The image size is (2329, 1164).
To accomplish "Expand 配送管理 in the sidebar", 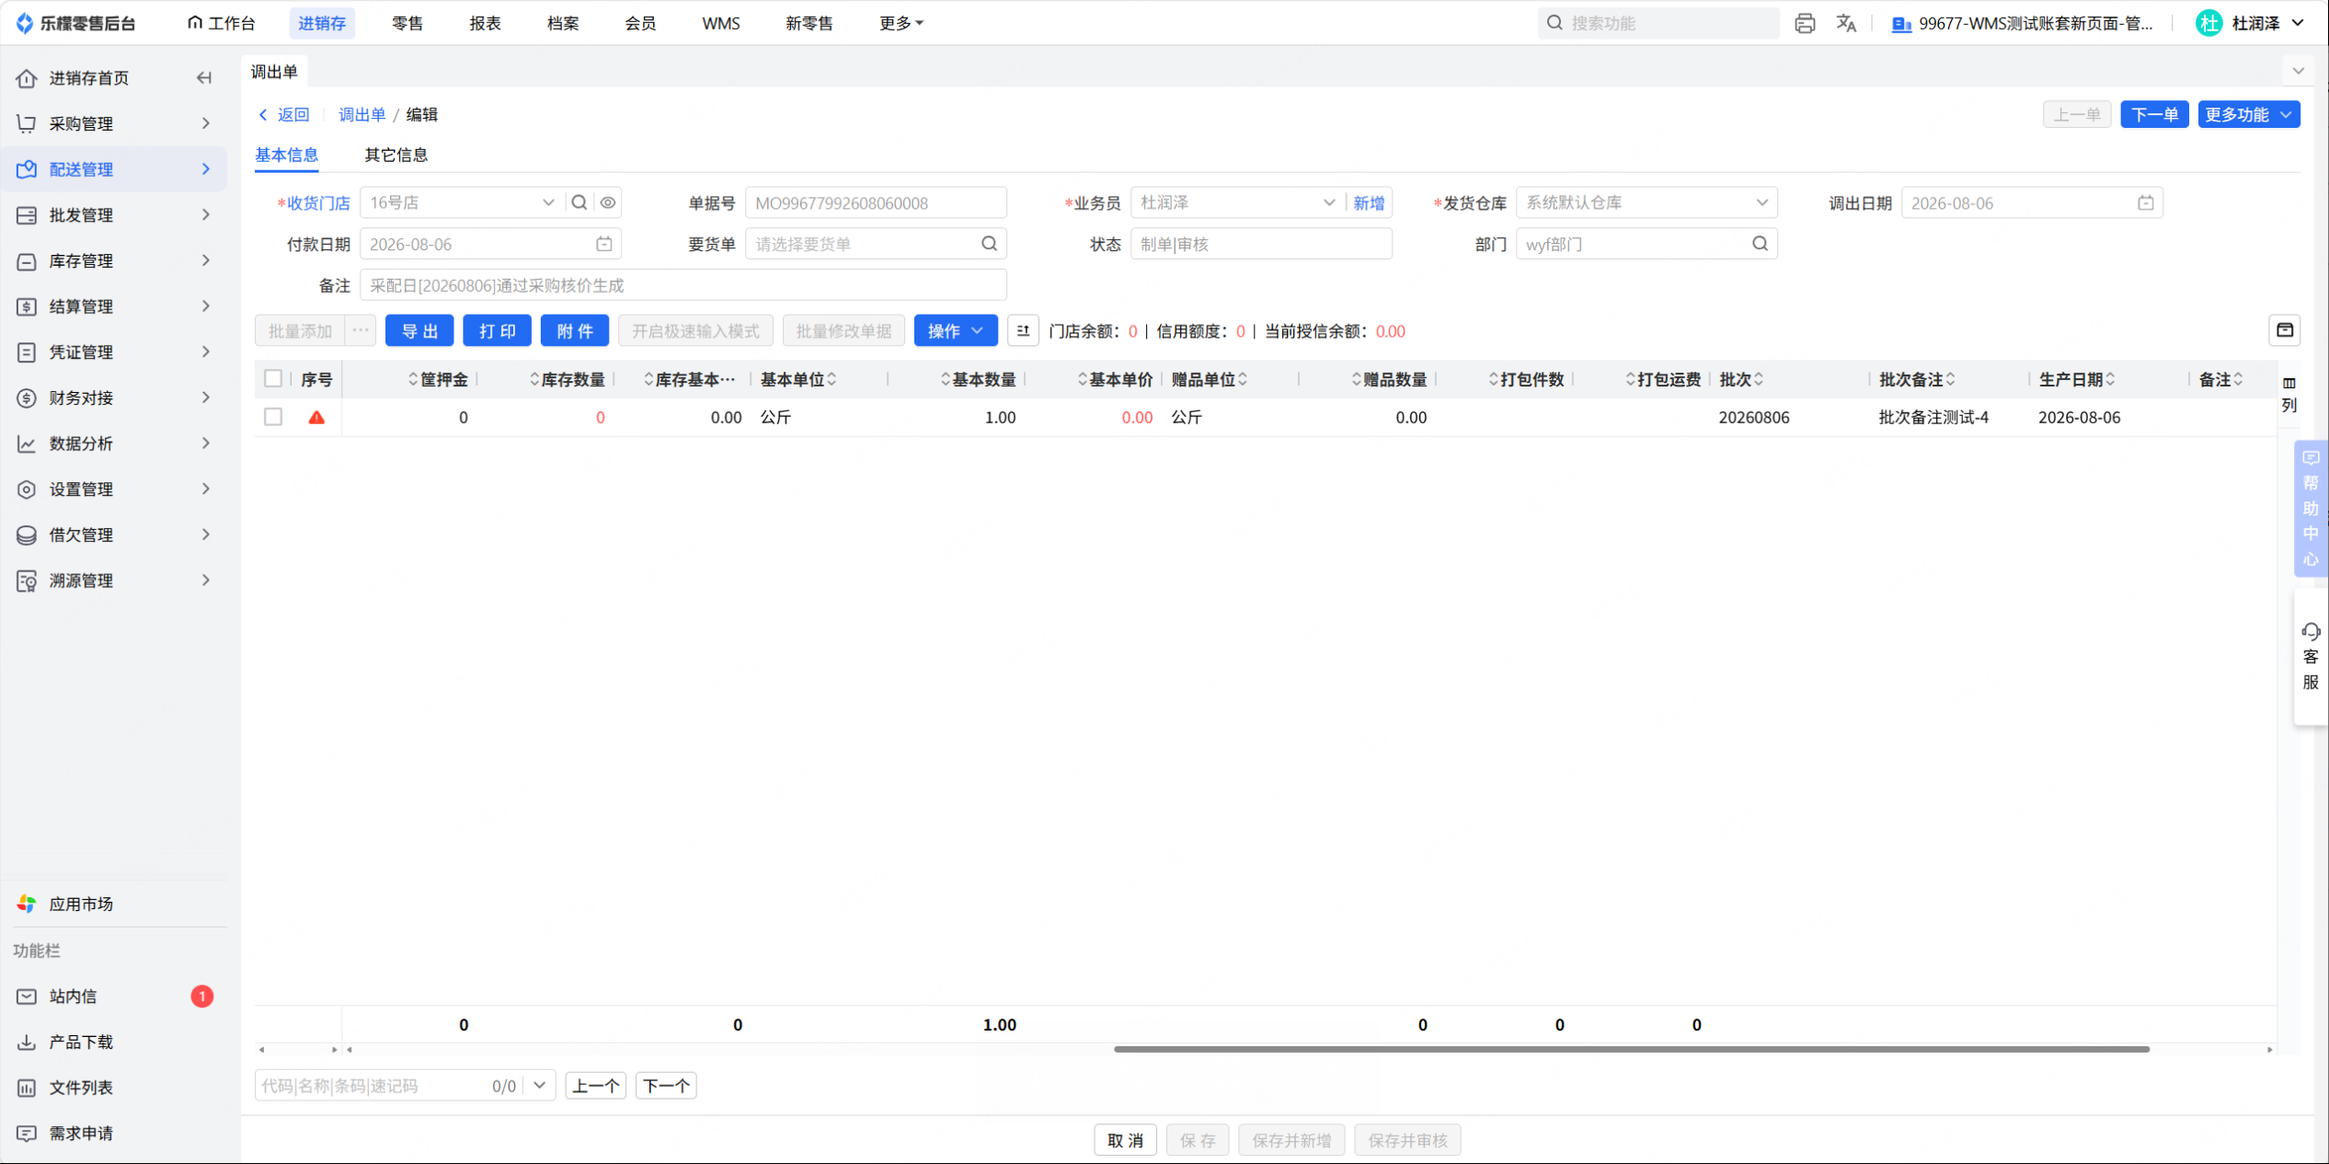I will click(114, 169).
